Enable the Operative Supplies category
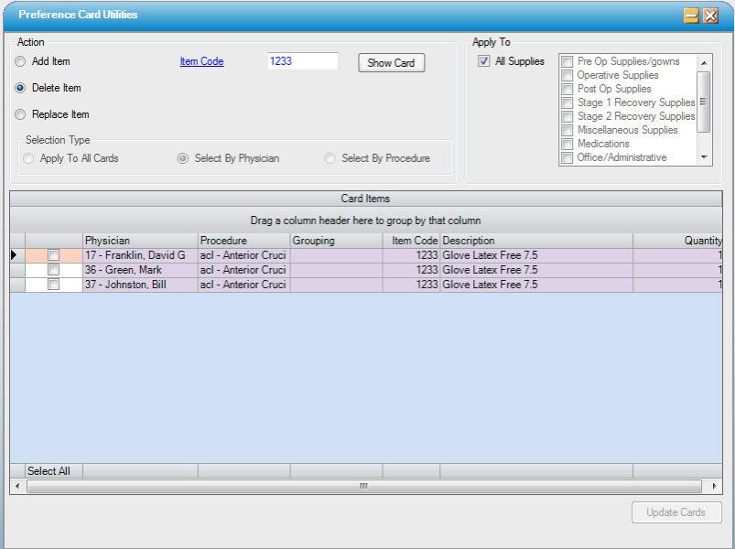The width and height of the screenshot is (735, 549). point(567,75)
